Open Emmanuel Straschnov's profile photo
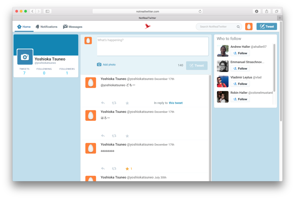The height and width of the screenshot is (199, 295). (223, 66)
